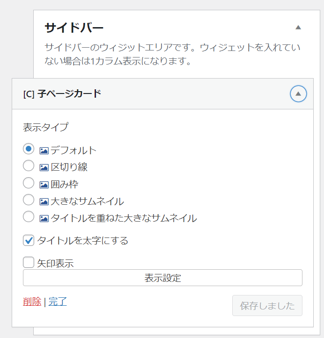Choose the 囲み枠 radio option
This screenshot has height=338, width=324.
tap(29, 183)
